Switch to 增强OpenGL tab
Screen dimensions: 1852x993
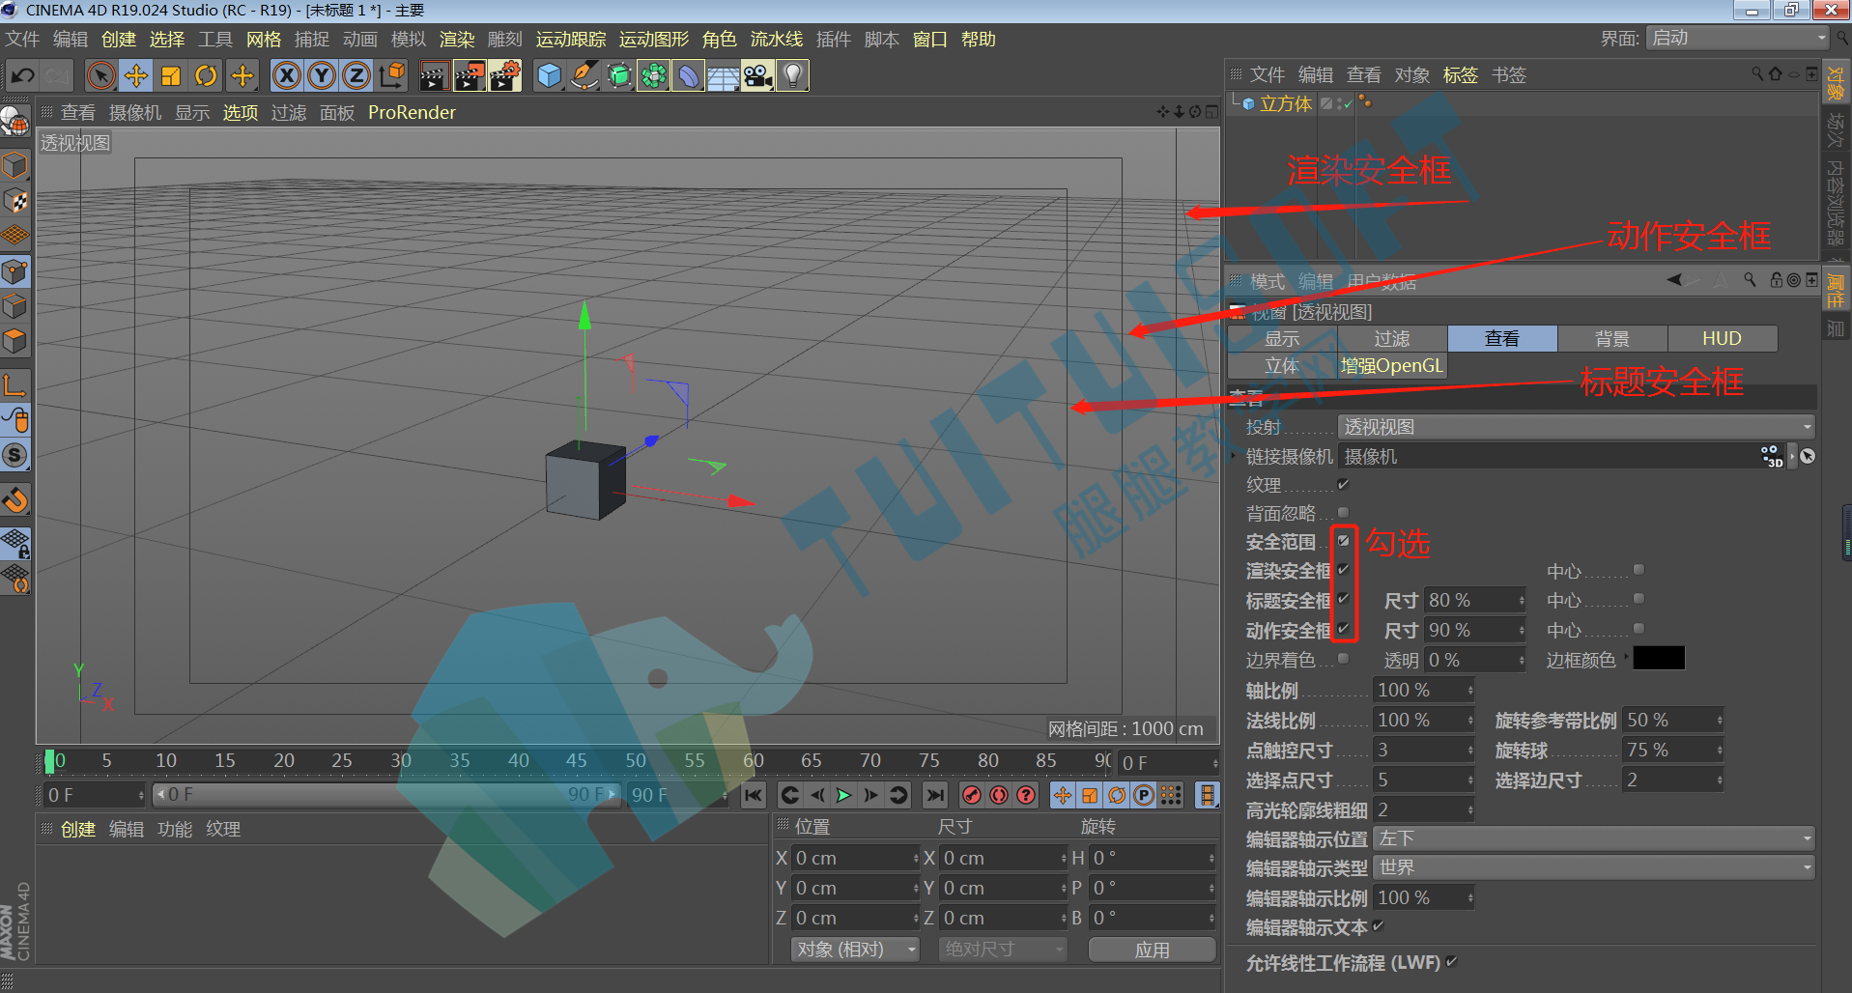[1391, 366]
